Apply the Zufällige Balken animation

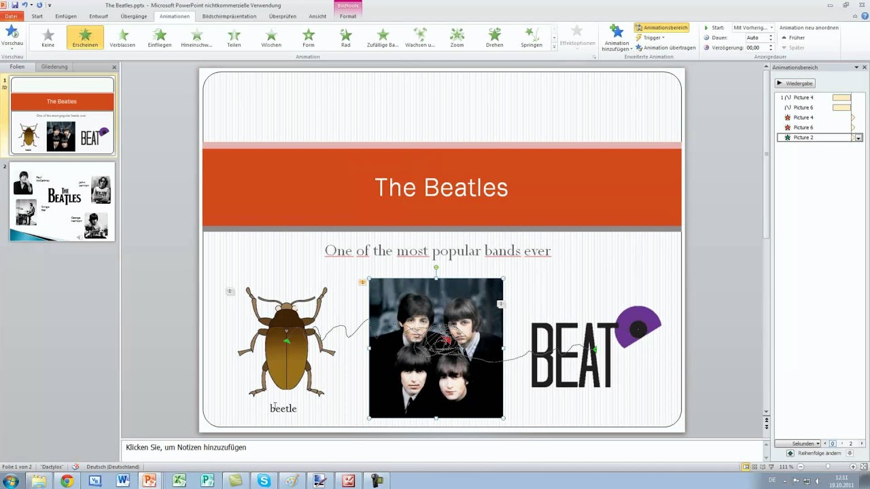[383, 38]
